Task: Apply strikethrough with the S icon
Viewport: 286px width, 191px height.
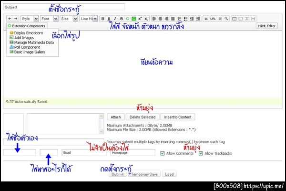Action: (122, 19)
